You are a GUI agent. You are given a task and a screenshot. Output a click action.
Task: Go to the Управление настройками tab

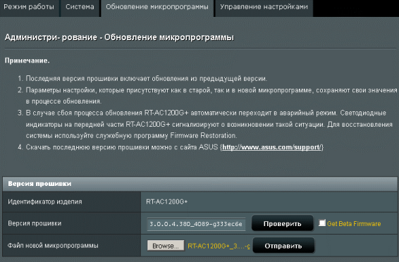264,8
